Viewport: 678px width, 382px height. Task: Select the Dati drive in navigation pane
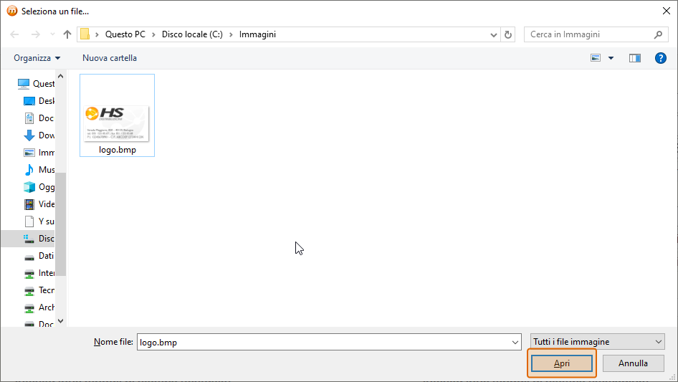[39, 256]
